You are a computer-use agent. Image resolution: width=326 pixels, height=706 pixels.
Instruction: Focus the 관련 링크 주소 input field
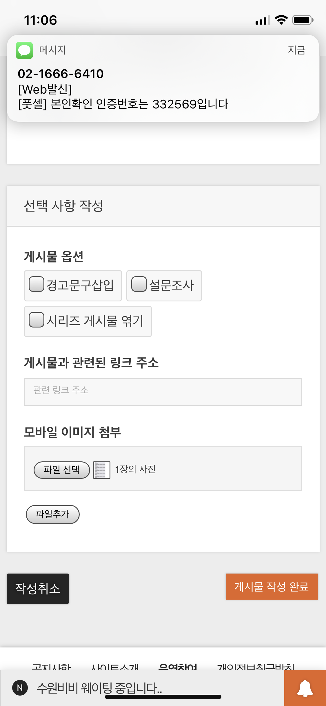tap(163, 392)
